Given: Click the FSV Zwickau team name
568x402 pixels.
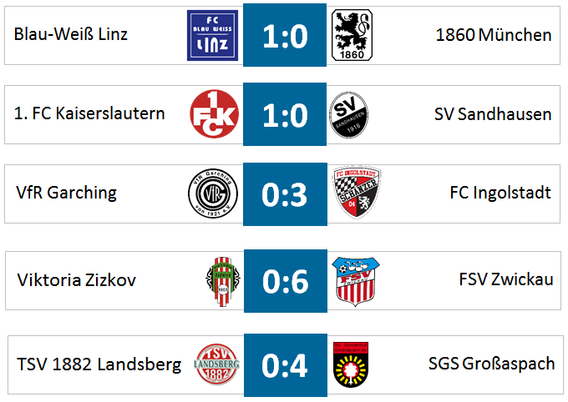Looking at the screenshot, I should (506, 279).
